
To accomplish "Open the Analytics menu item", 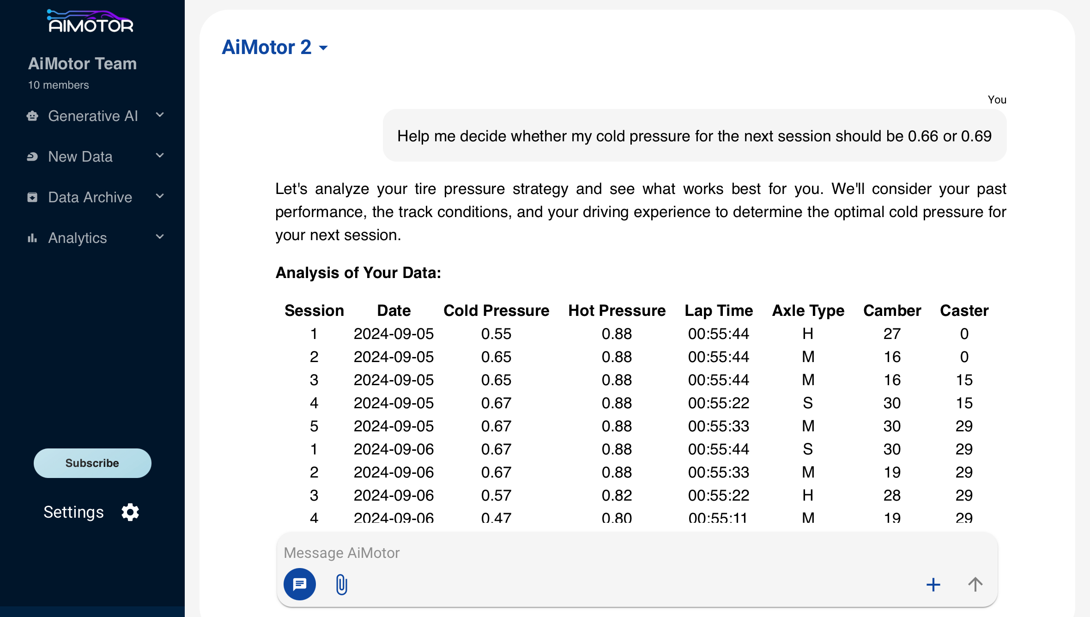I will click(x=78, y=238).
